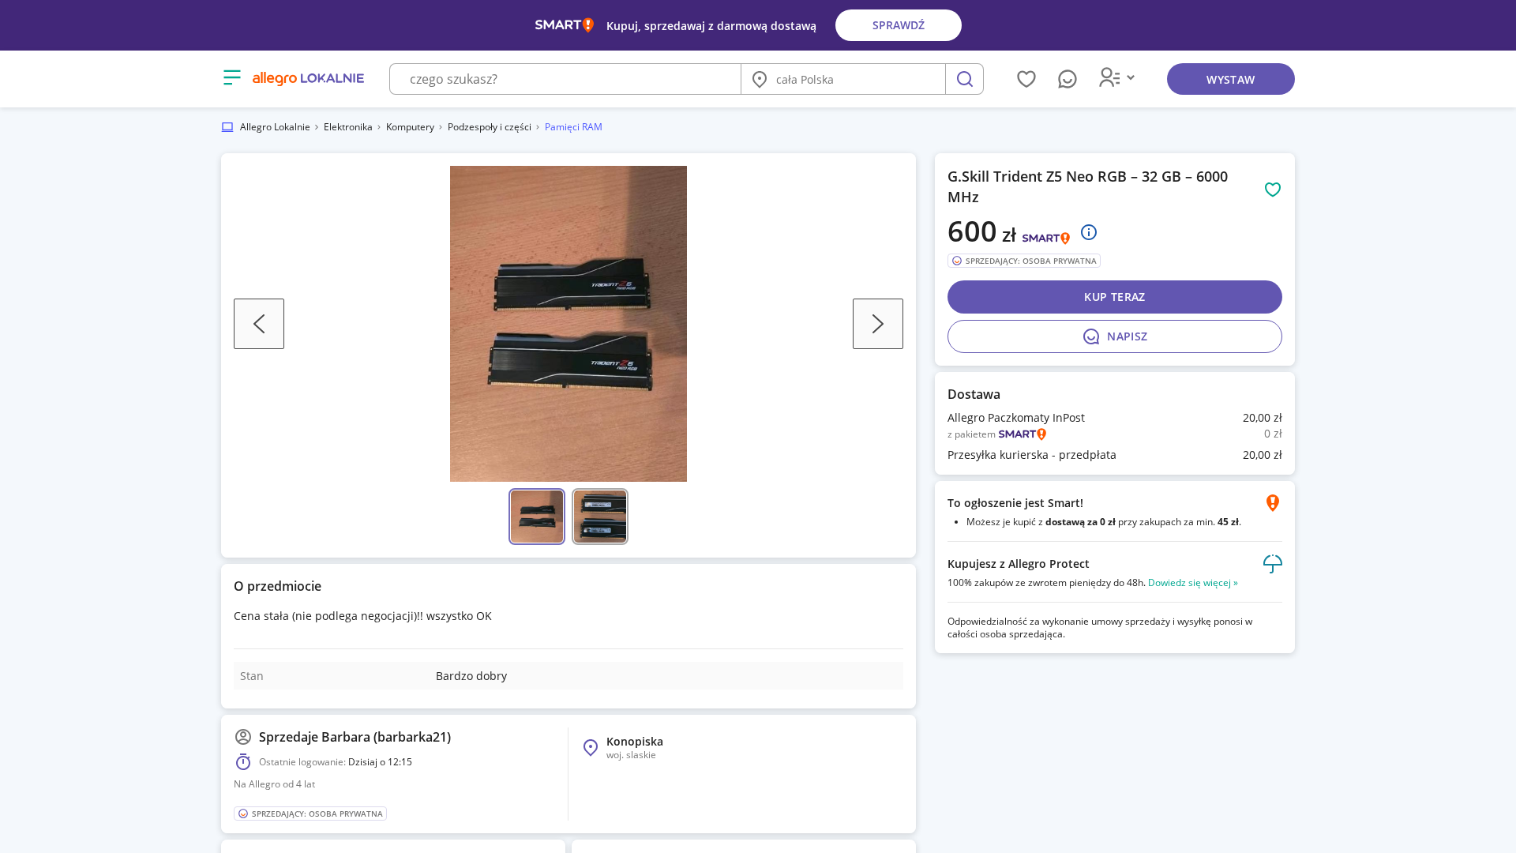Click the 'Cena stała' description text
The width and height of the screenshot is (1516, 853).
[x=362, y=616]
